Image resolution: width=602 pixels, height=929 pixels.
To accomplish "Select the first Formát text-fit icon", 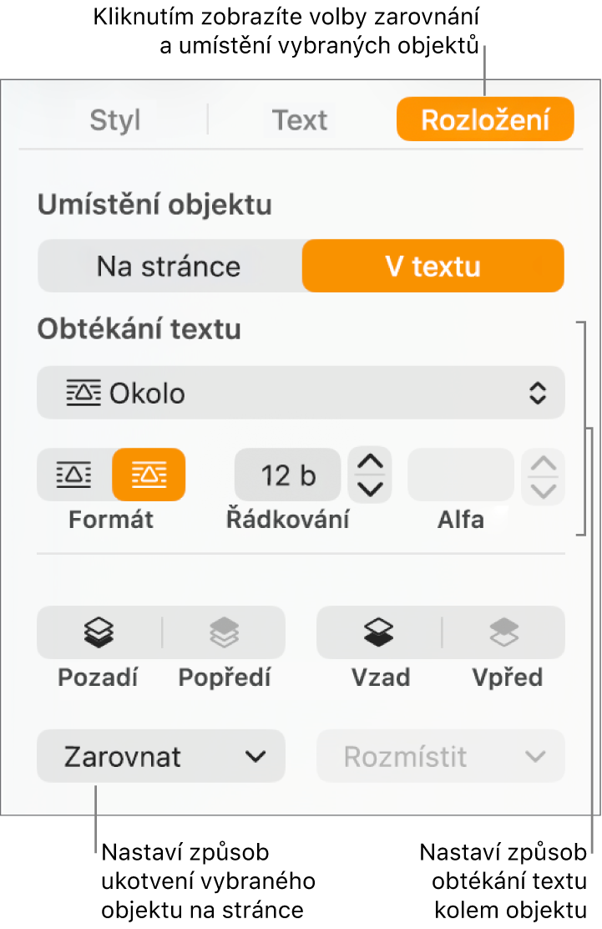I will (x=74, y=475).
